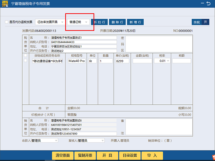Click the 单价(含税) column header

(122, 56)
